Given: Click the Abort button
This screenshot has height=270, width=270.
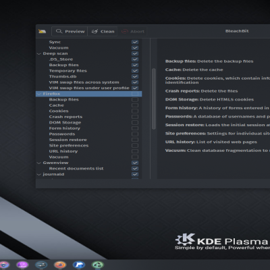Looking at the screenshot, I should coord(133,31).
